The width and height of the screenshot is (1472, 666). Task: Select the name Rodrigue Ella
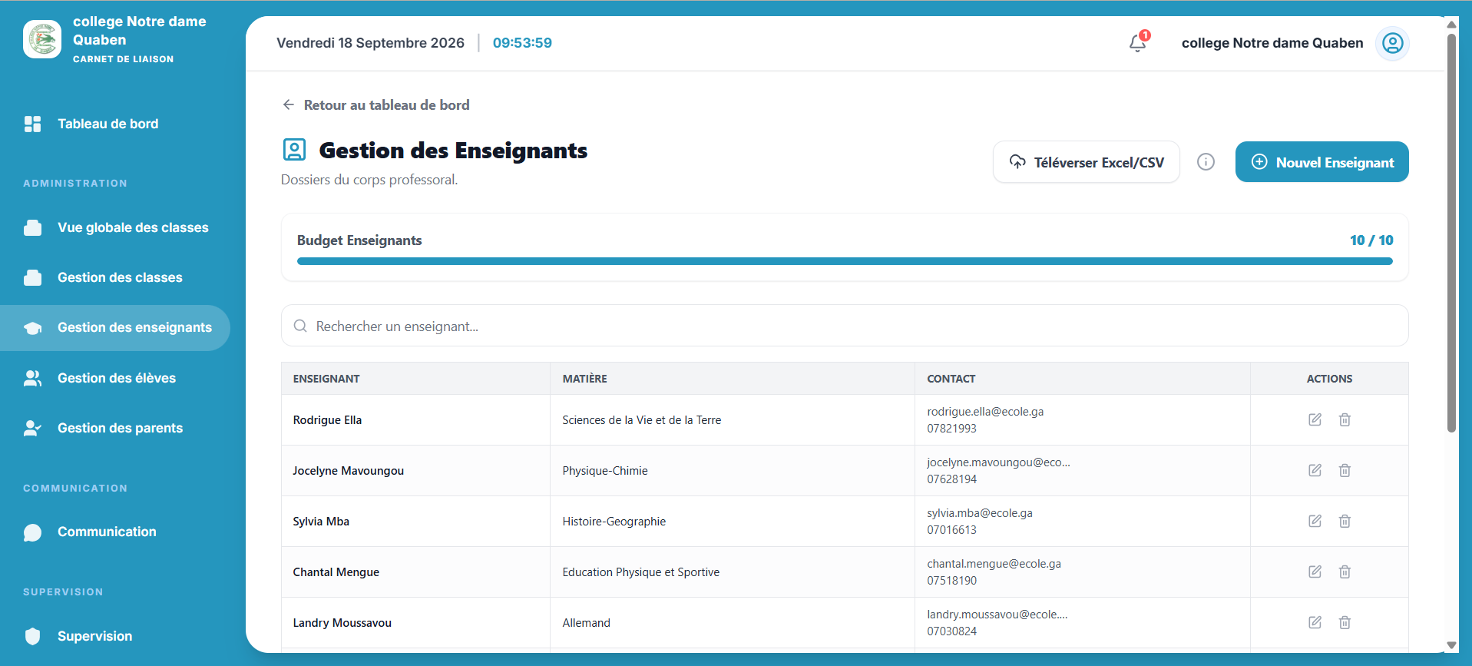pyautogui.click(x=327, y=420)
